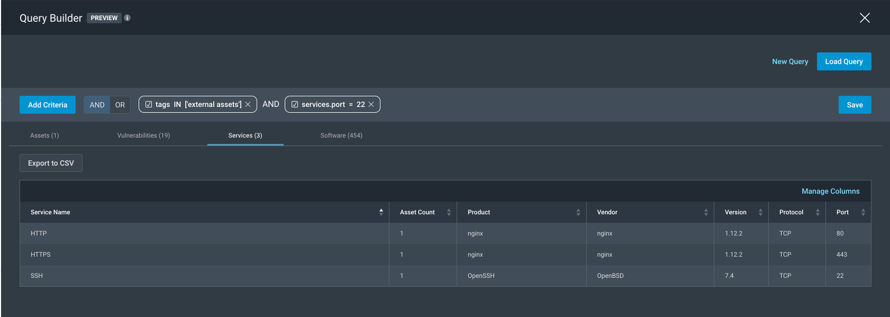Switch to the Software (454) tab
The width and height of the screenshot is (890, 317).
pos(341,135)
